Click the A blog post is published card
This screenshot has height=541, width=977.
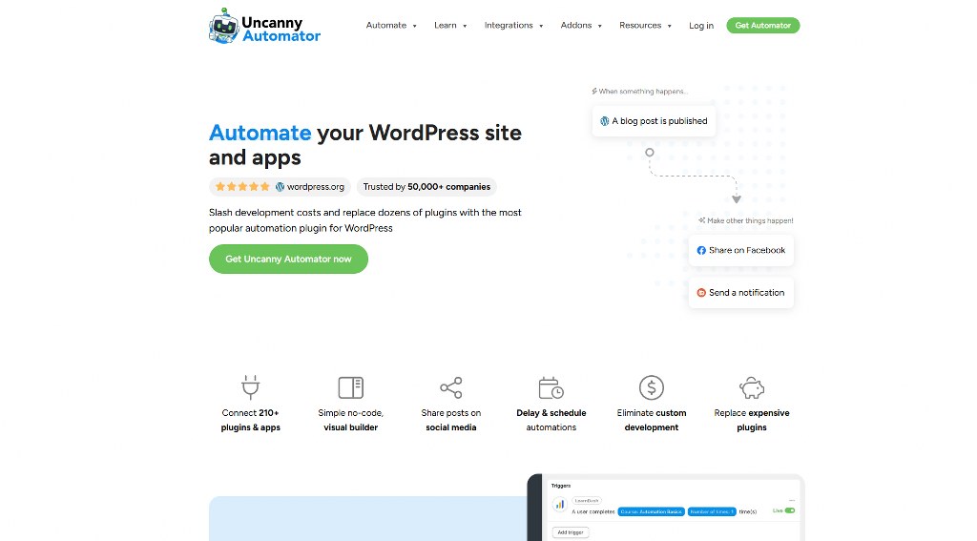tap(654, 121)
